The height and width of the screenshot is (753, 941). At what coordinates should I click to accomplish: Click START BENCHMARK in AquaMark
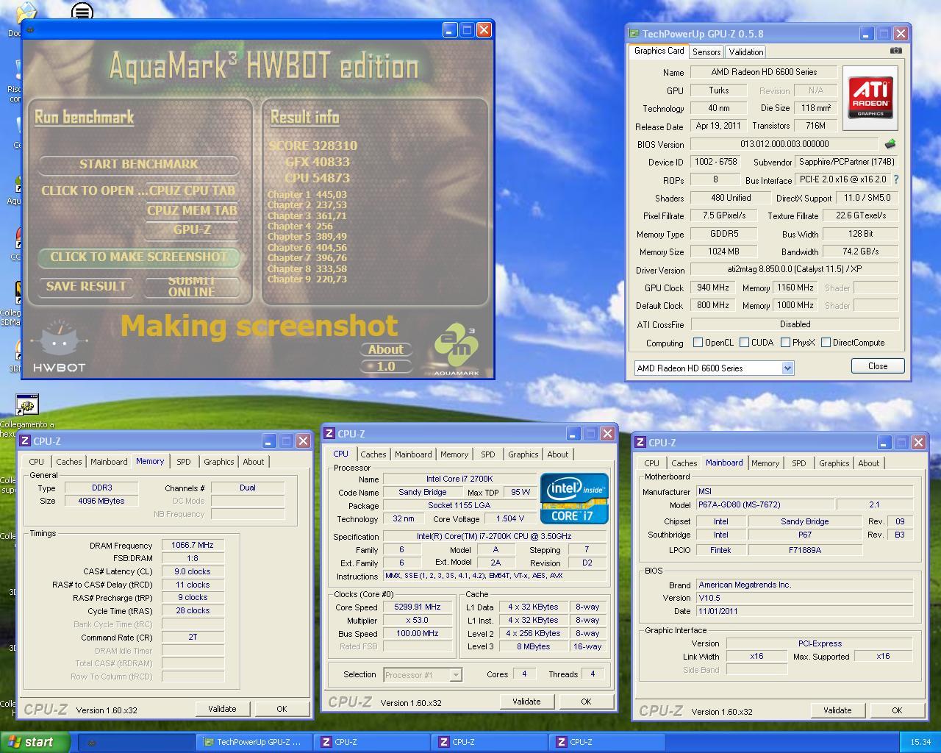click(139, 164)
